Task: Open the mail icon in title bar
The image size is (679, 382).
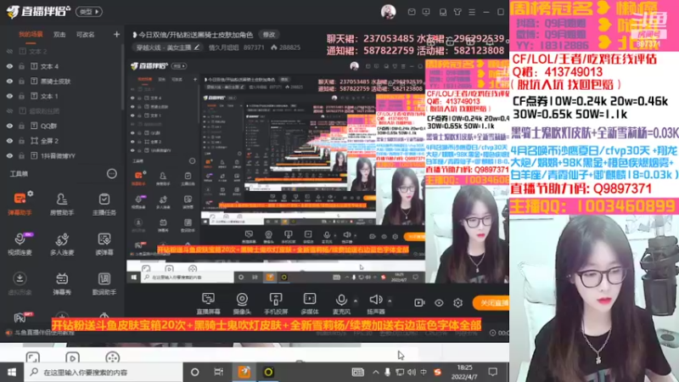Action: coord(412,12)
